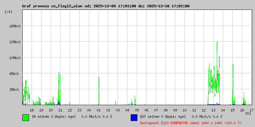Click the '01' hour label on x-axis
The height and width of the screenshot is (127, 255).
pos(98,110)
